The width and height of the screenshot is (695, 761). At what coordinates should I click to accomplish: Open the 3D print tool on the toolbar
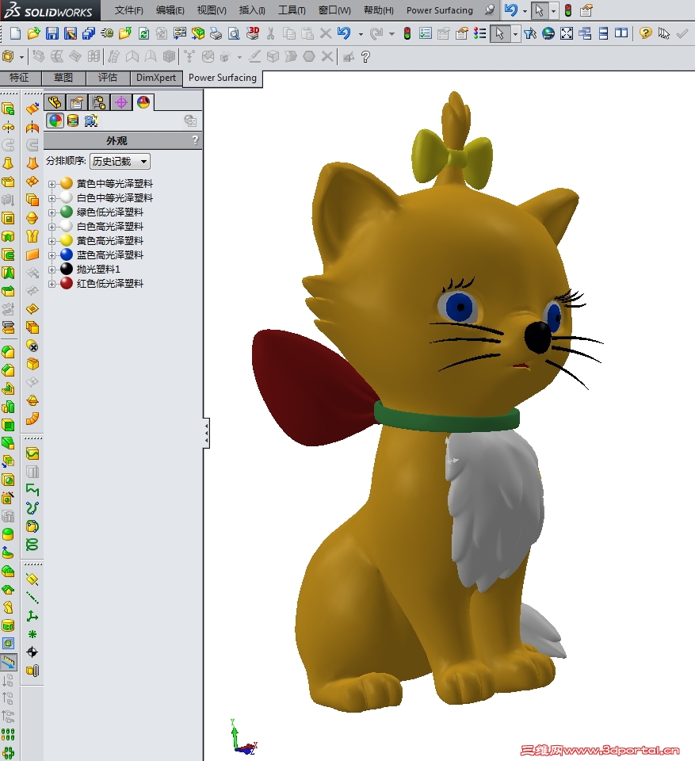tap(251, 33)
